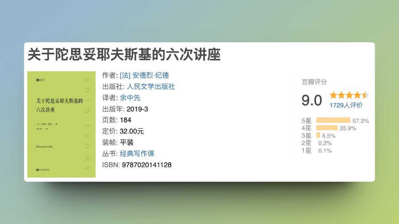399x224 pixels.
Task: Open series link 经典写作课
Action: 137,153
